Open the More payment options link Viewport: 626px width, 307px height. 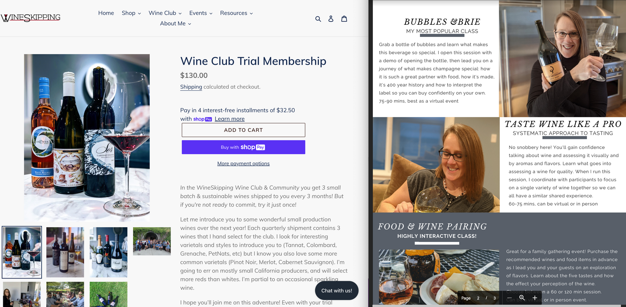point(244,163)
